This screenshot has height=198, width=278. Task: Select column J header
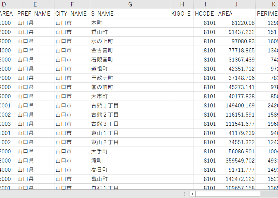(x=236, y=4)
